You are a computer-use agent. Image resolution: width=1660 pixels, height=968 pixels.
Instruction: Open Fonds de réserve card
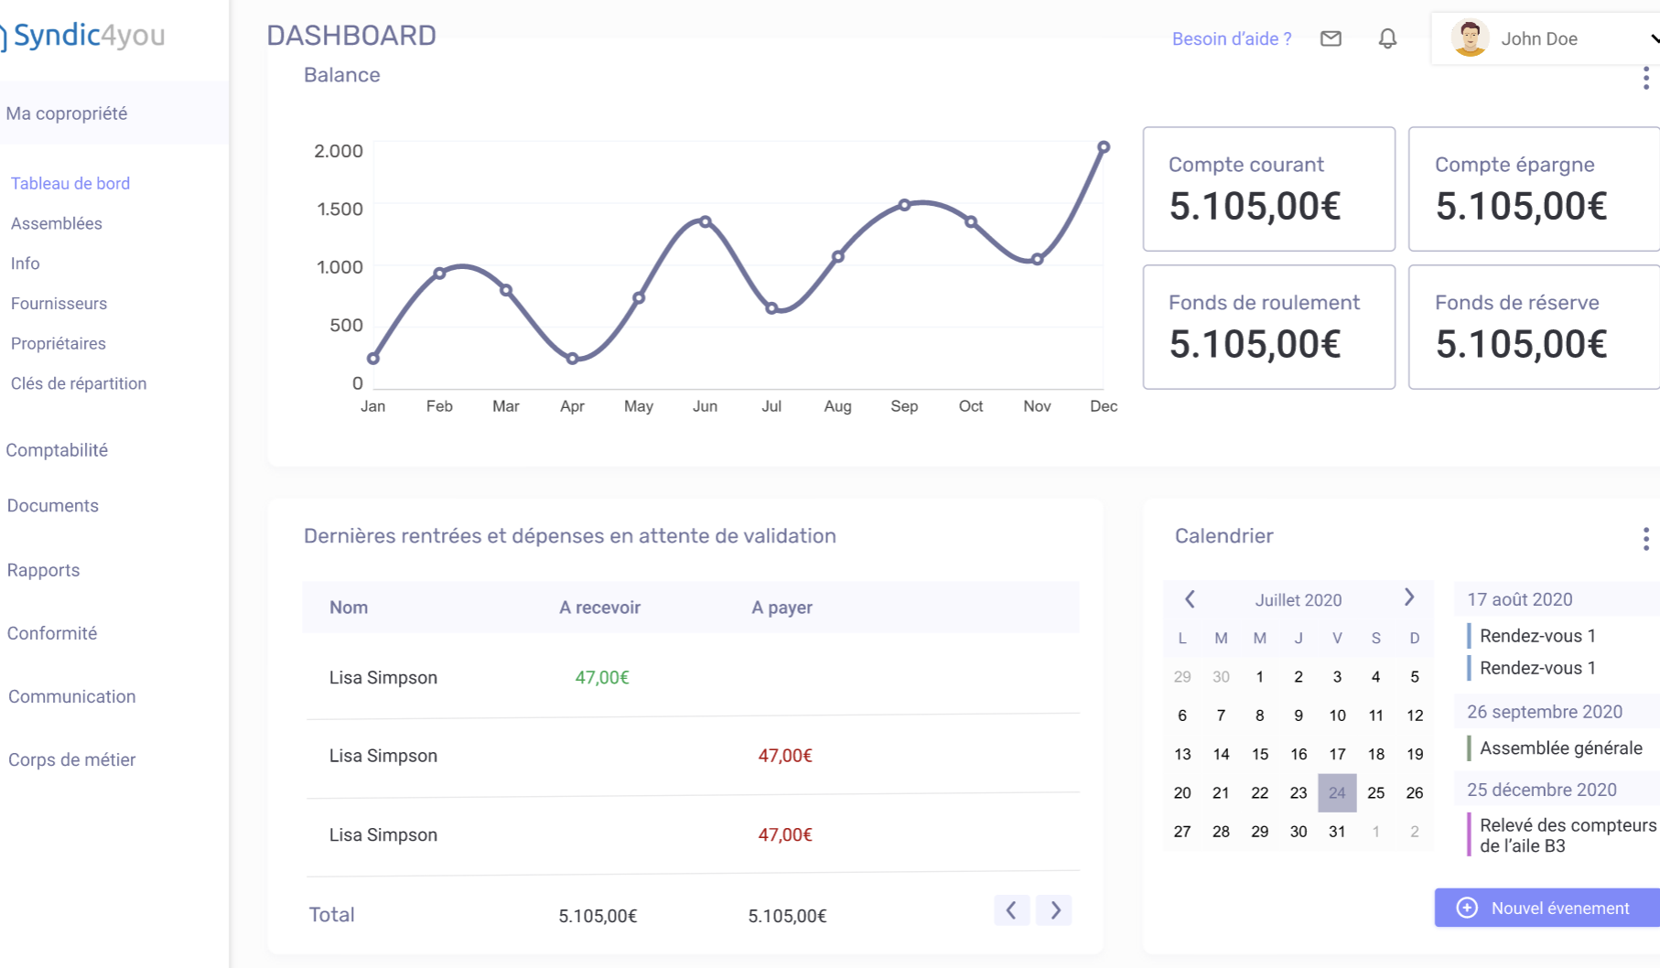pos(1535,327)
